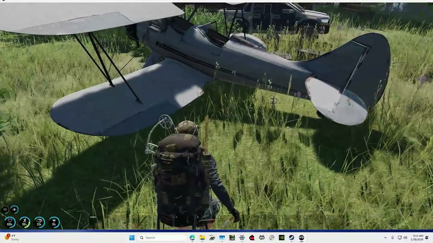This screenshot has width=433, height=243.
Task: Click the running stamina gauge at 98%
Action: [x=24, y=222]
